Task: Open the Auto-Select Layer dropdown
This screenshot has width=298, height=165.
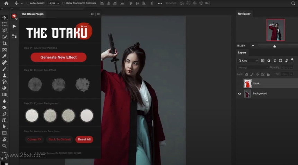Action: (53, 3)
